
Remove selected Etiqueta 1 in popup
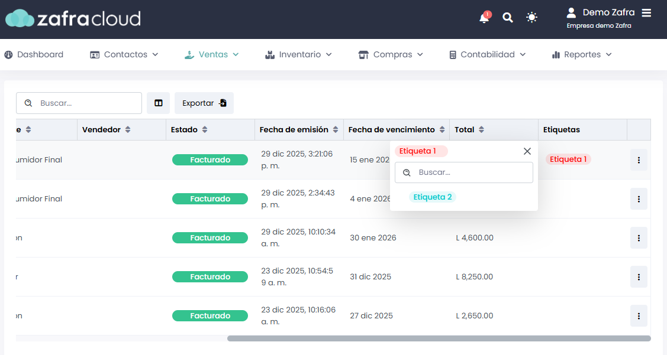click(421, 151)
